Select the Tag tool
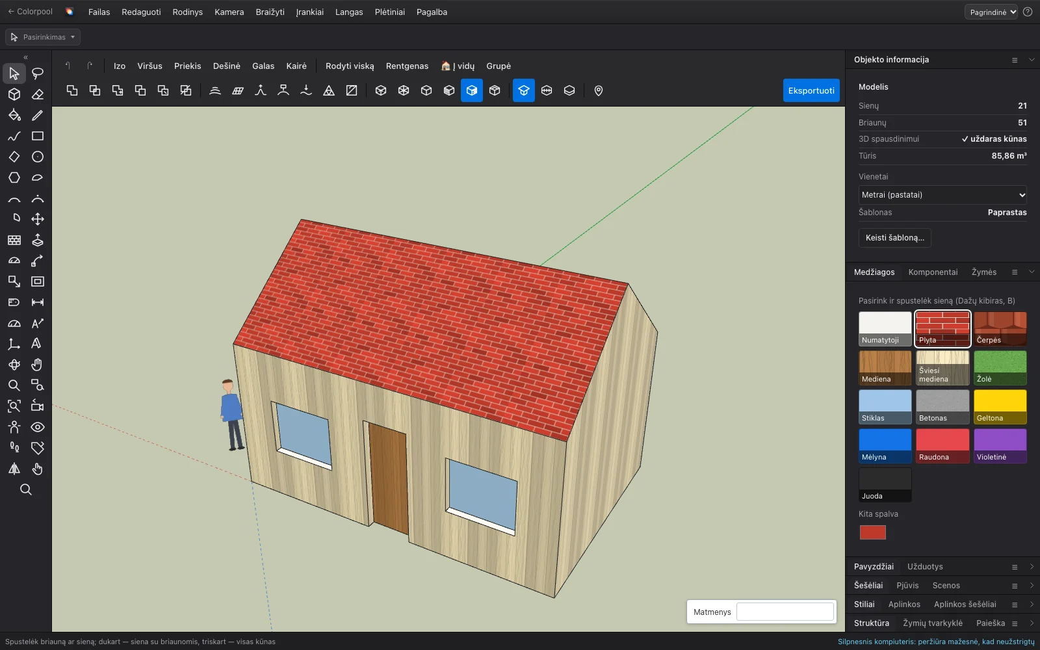Image resolution: width=1040 pixels, height=650 pixels. tap(38, 448)
